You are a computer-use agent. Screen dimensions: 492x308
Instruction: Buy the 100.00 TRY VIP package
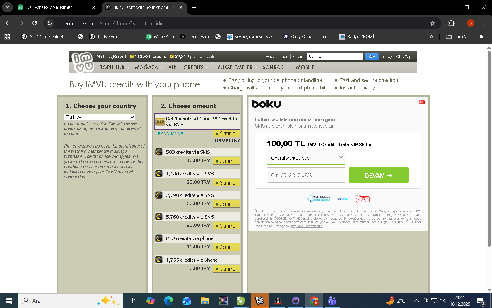click(x=226, y=133)
